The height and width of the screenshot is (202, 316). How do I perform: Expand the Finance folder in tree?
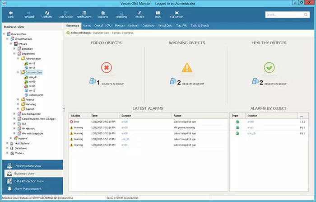[18, 99]
